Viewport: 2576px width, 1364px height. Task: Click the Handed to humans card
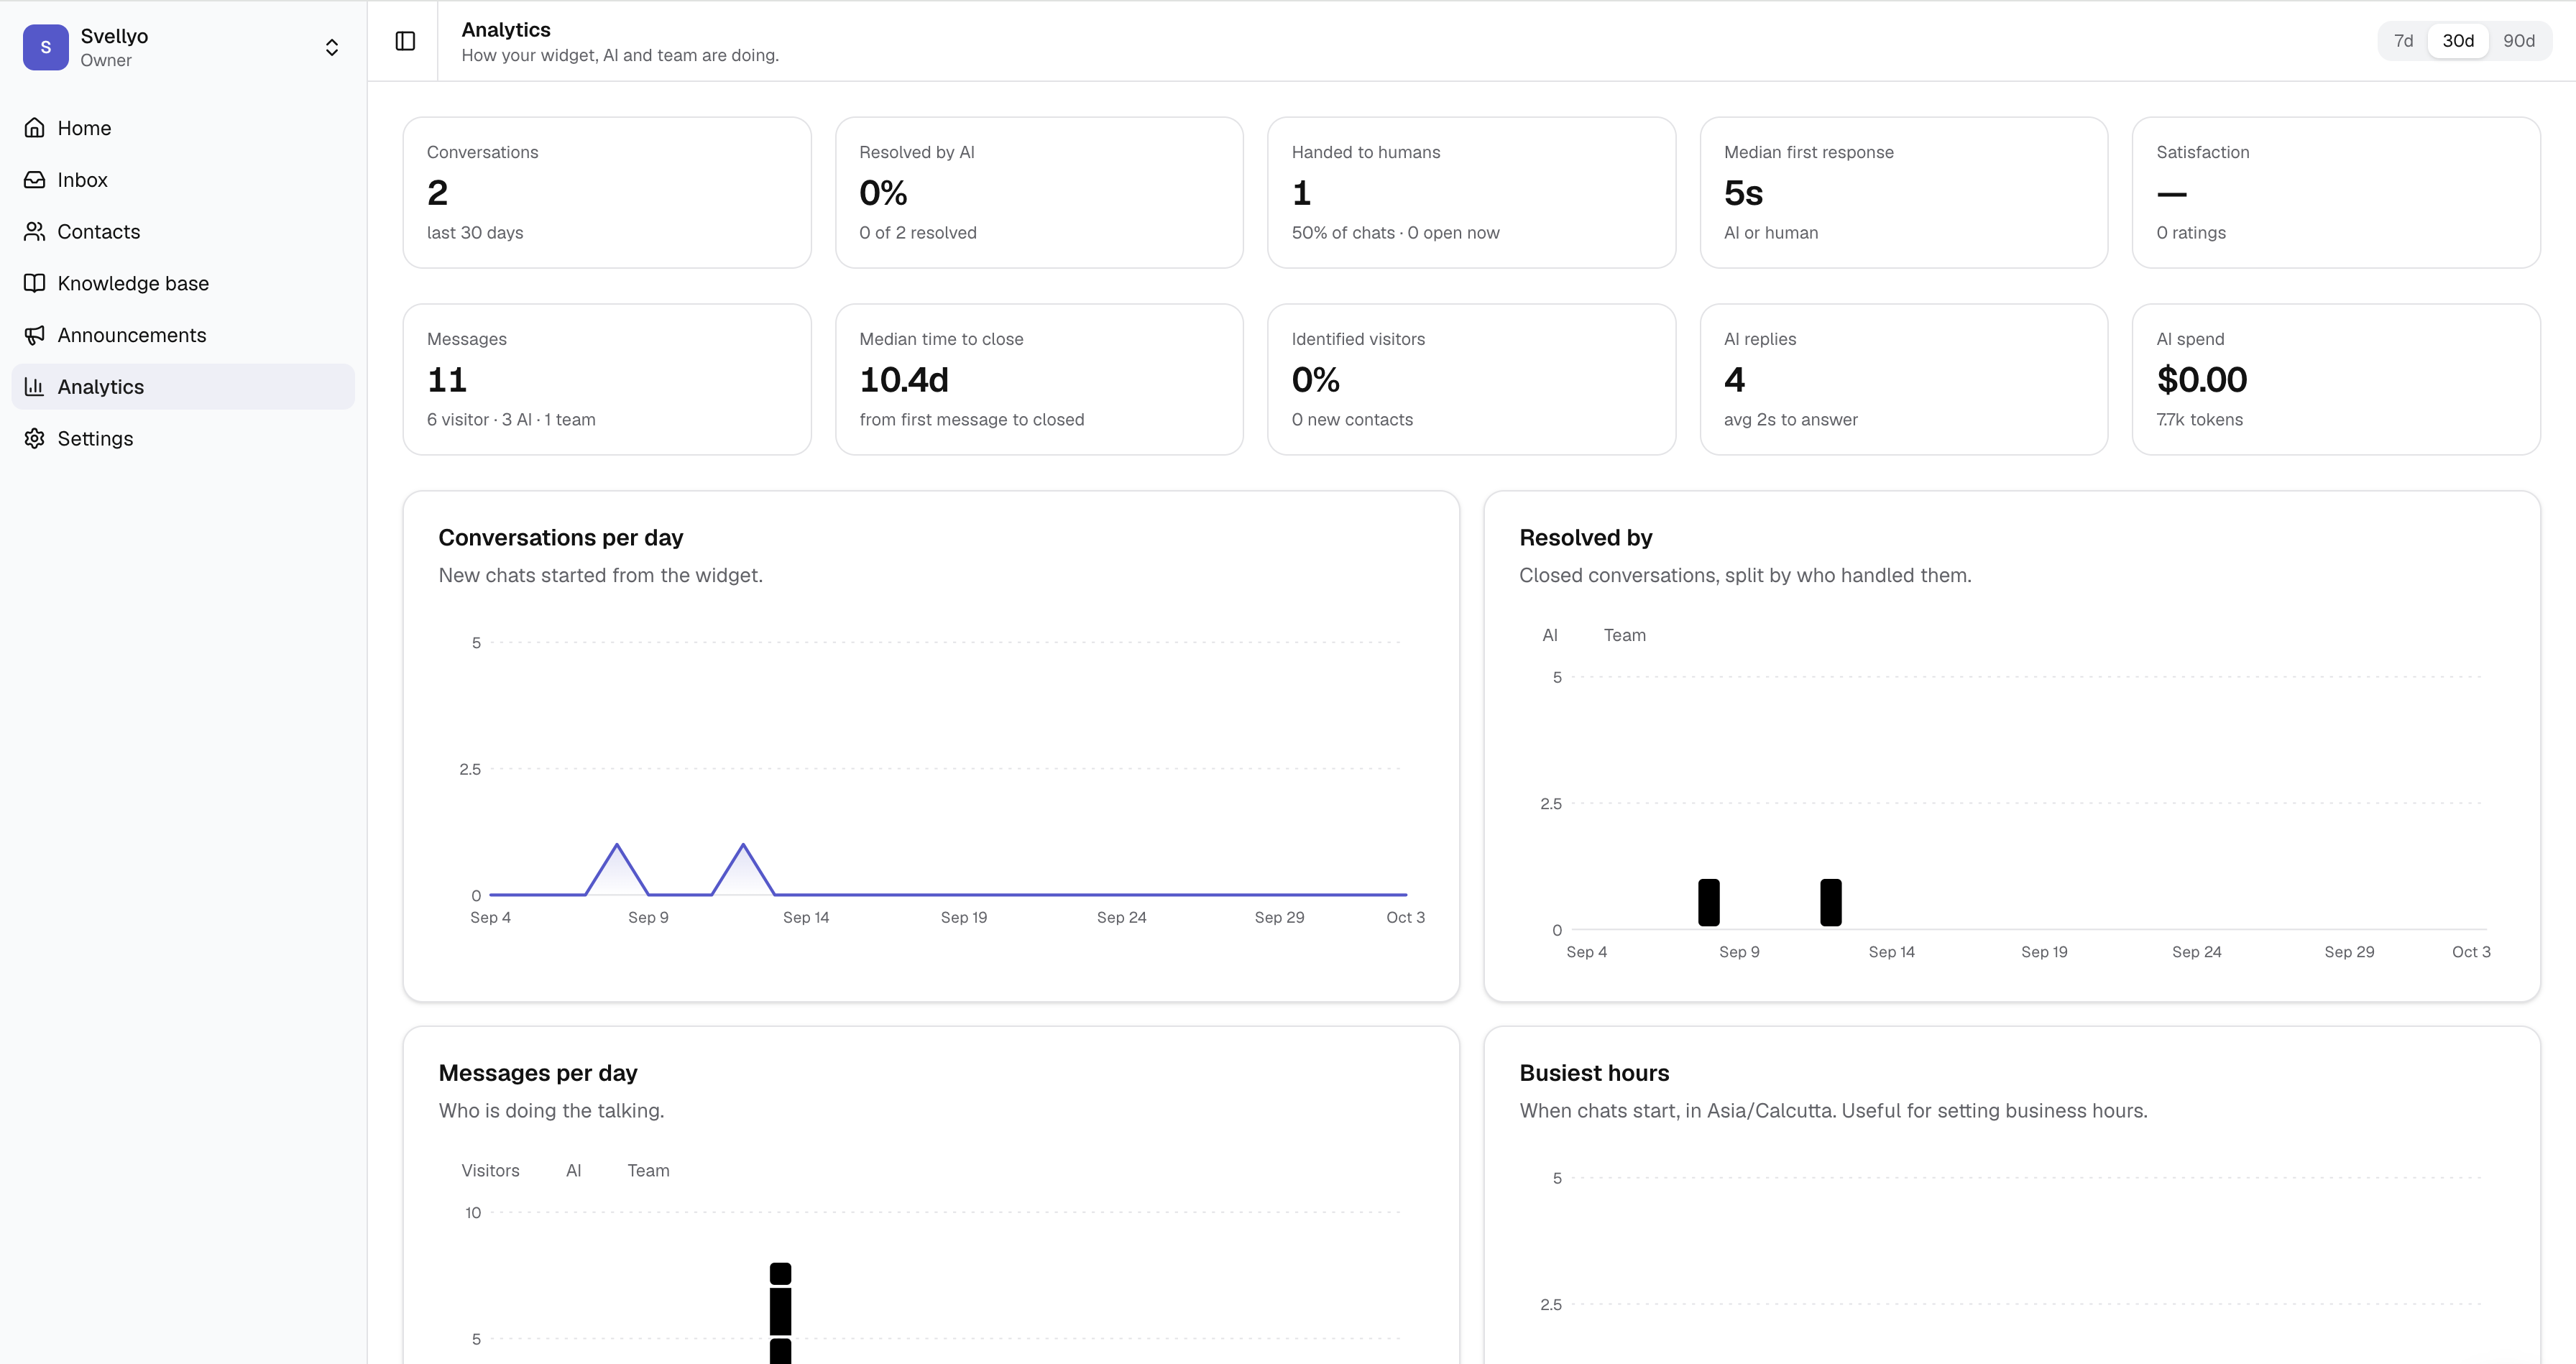point(1471,192)
